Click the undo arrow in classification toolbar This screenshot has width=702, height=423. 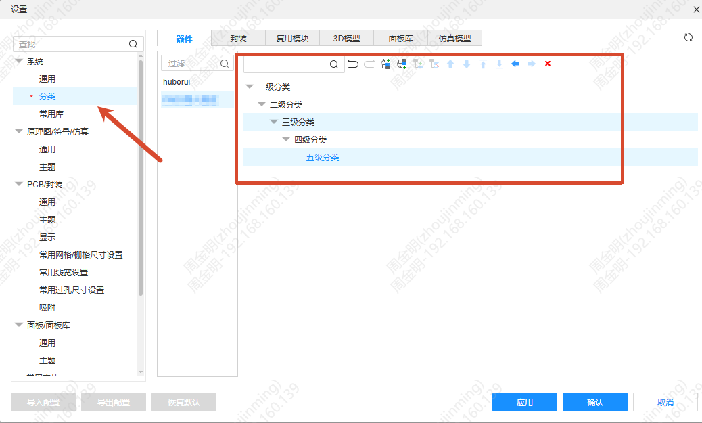pyautogui.click(x=353, y=64)
